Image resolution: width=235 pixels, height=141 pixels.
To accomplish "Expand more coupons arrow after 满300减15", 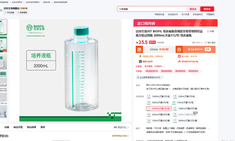I will [x=201, y=71].
